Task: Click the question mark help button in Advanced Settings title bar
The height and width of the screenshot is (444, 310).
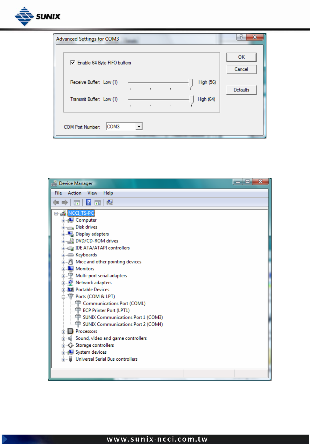Action: click(241, 37)
